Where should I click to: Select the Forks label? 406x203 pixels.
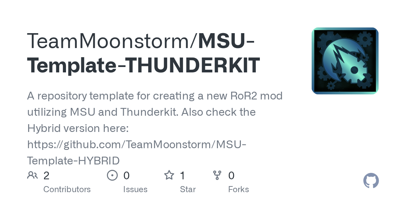(x=239, y=189)
